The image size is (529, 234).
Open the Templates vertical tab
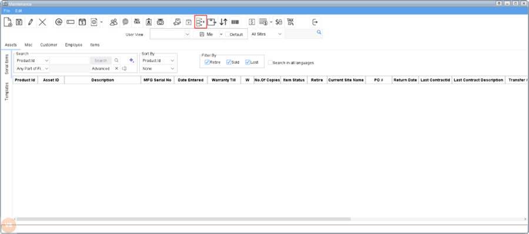click(x=6, y=91)
